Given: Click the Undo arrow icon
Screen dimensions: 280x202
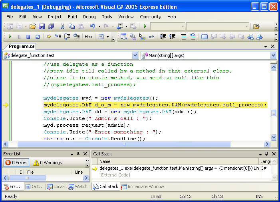Looking at the screenshot, I should [93, 26].
